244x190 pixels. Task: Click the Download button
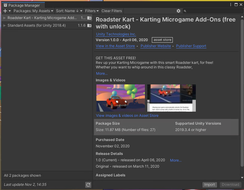coord(230,185)
